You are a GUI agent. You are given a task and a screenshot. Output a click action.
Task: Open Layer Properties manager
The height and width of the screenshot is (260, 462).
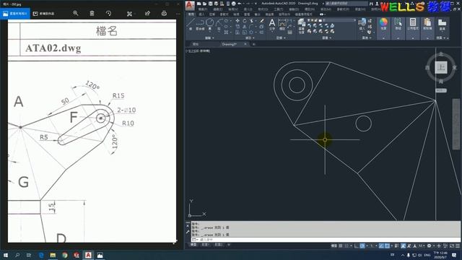[302, 25]
